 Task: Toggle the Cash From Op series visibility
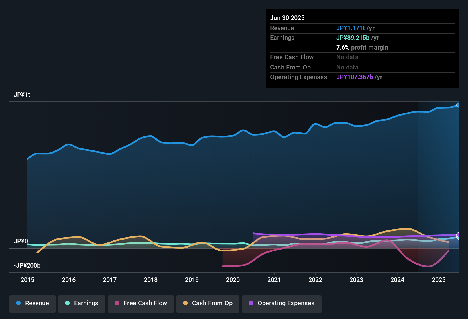pyautogui.click(x=207, y=303)
